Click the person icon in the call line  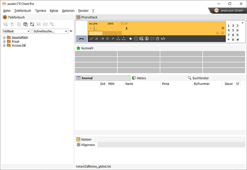pos(126,28)
